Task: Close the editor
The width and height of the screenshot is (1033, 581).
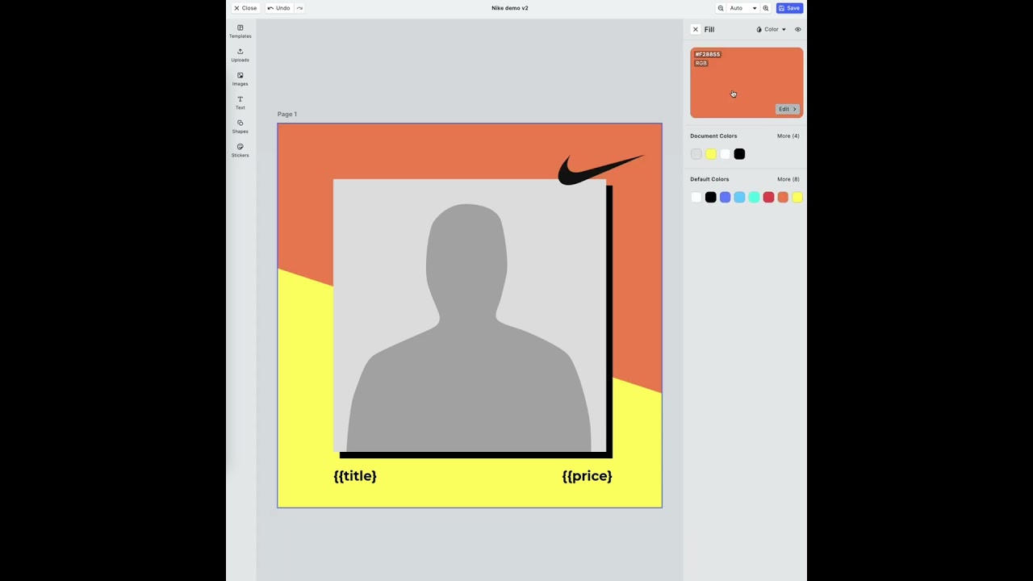Action: [245, 8]
